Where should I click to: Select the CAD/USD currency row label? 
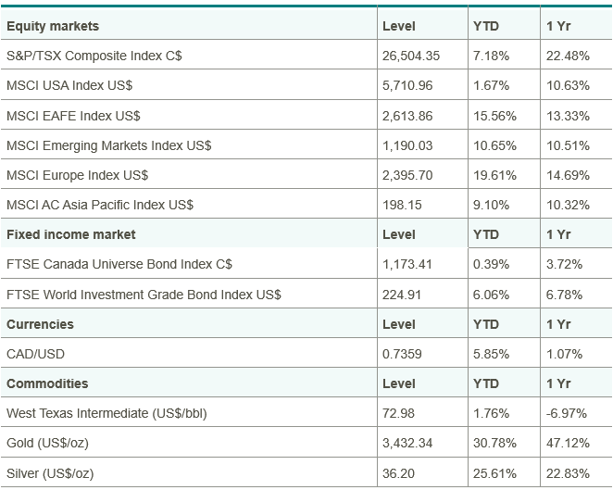(36, 354)
